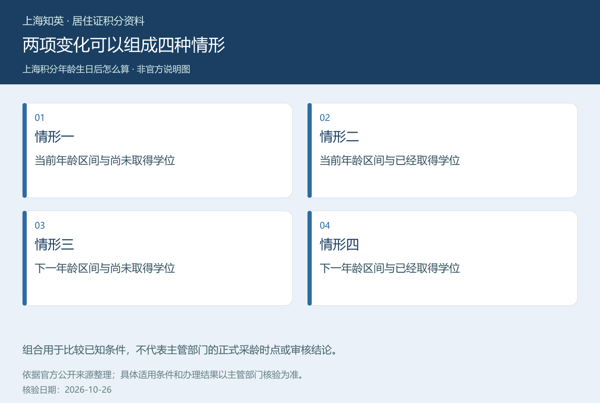Select the card heading 情形三
Screen dimensions: 600x403
[54, 245]
